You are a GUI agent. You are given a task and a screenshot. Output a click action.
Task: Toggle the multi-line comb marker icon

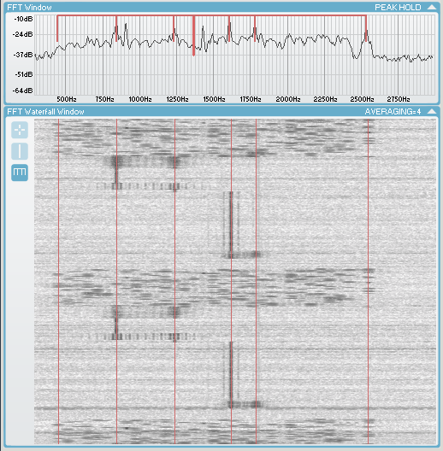[20, 173]
